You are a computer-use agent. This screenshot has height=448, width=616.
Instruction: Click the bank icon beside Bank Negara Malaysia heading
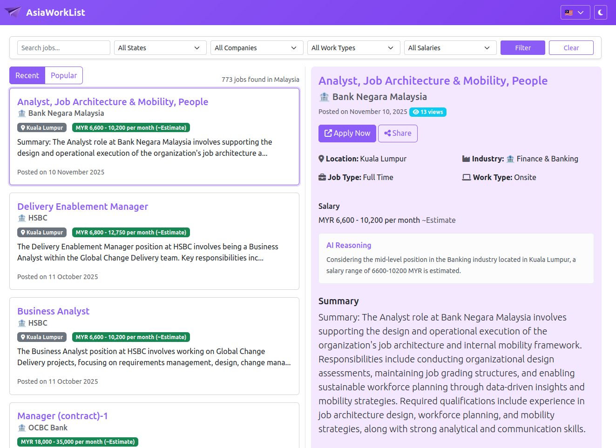324,97
